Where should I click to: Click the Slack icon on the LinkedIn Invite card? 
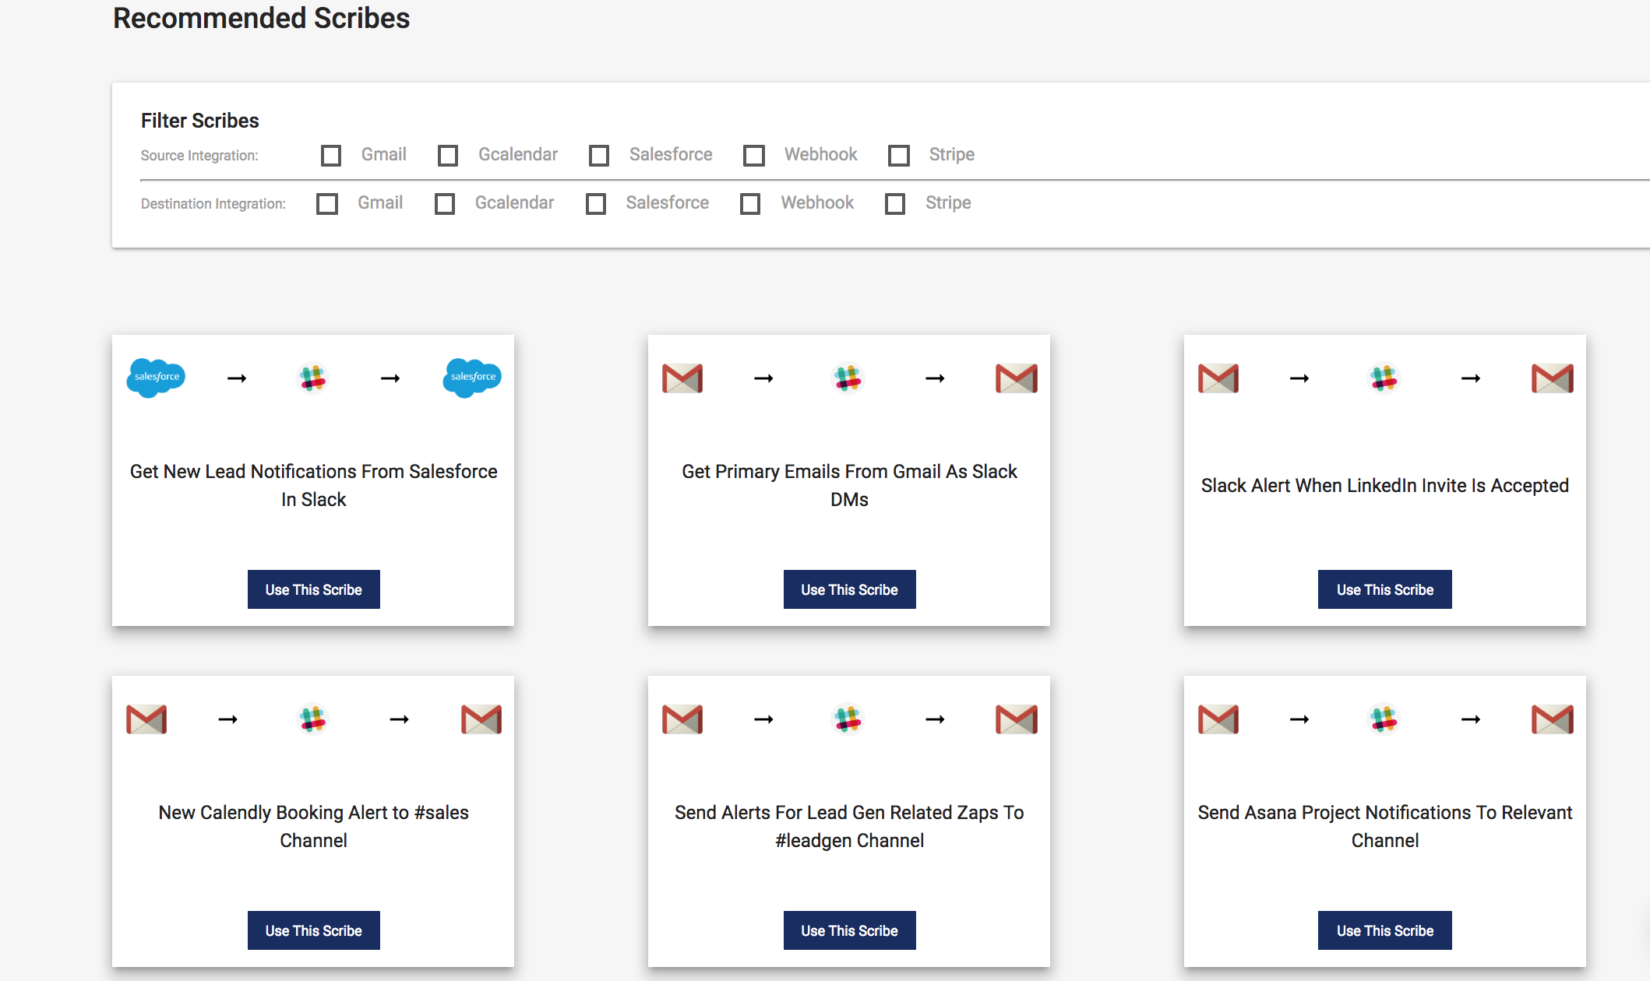pyautogui.click(x=1384, y=378)
